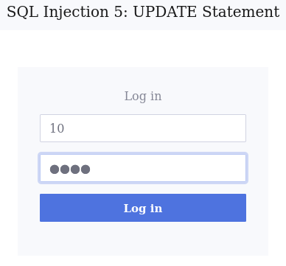
Task: Place cursor after the password dots
Action: tap(91, 169)
